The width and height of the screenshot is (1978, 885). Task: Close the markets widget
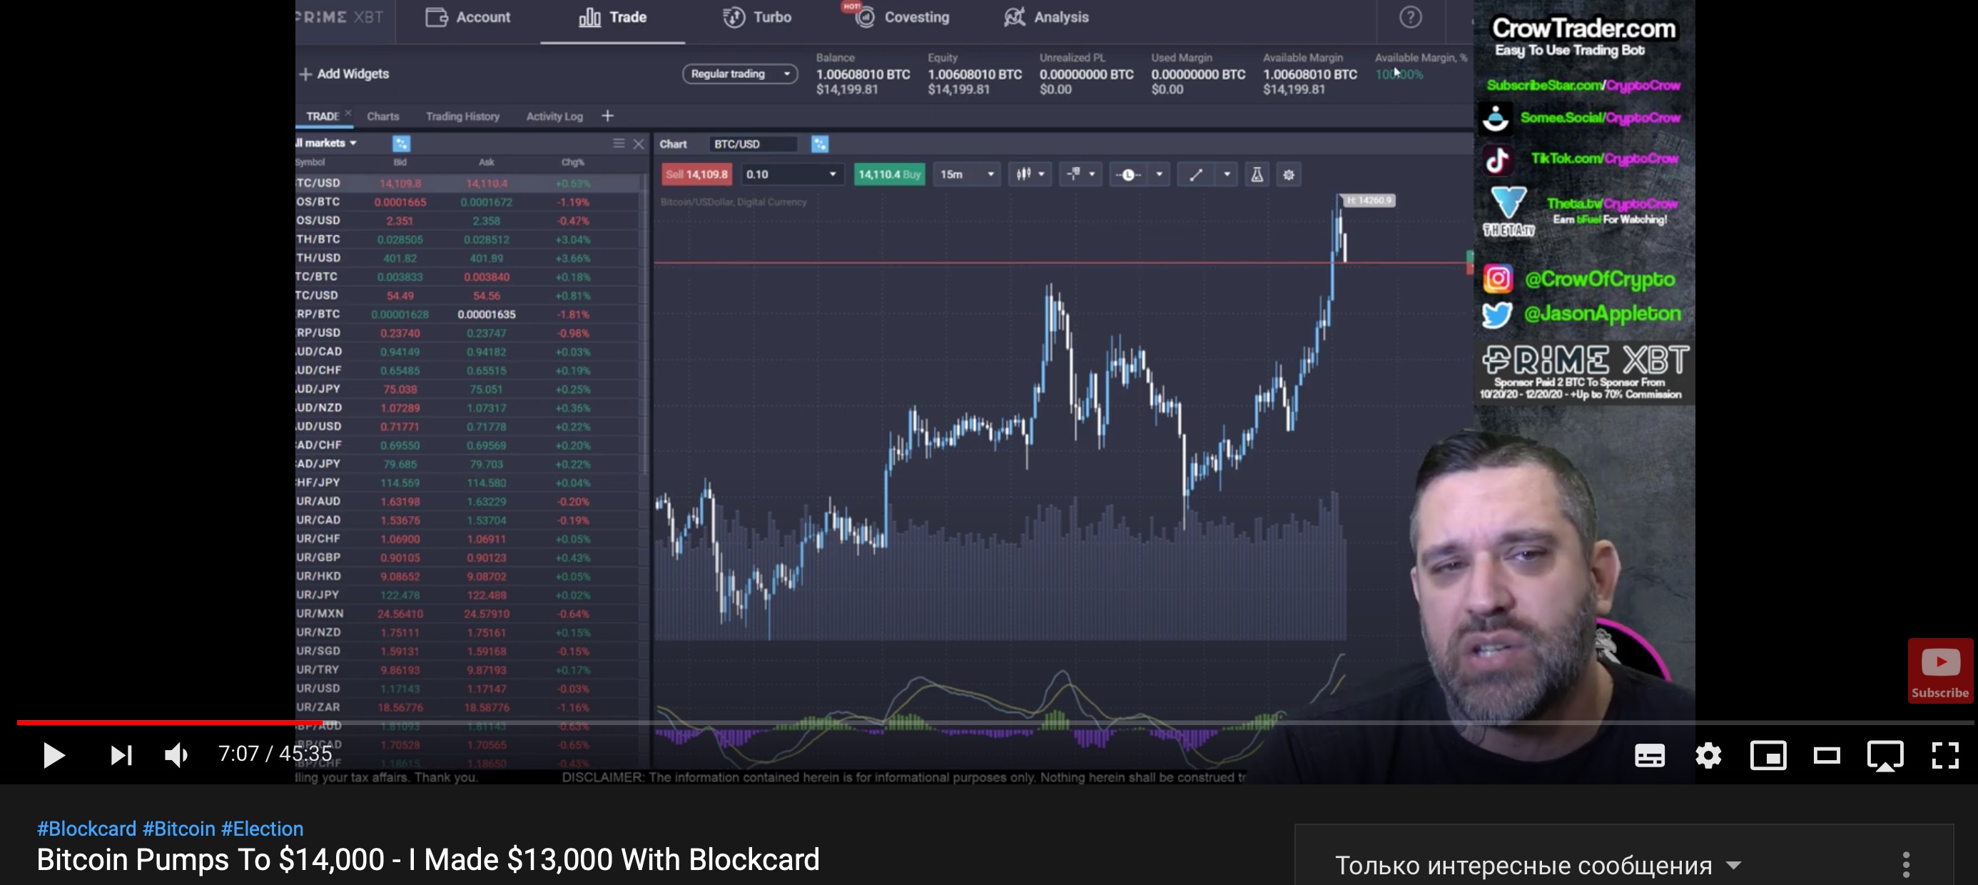point(638,143)
